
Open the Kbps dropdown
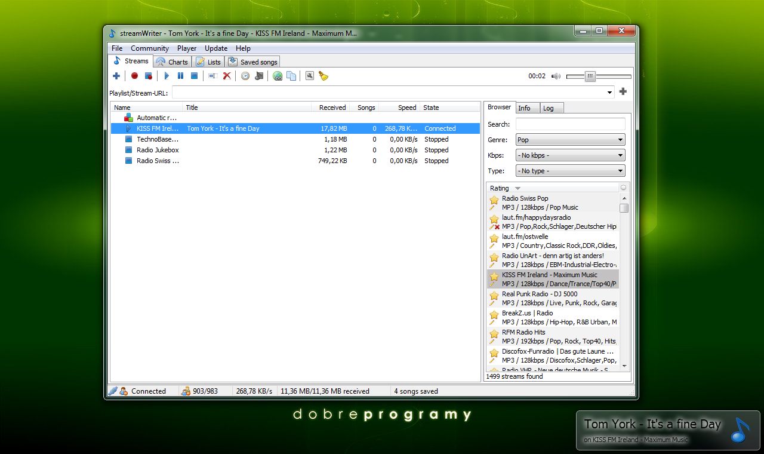[570, 155]
